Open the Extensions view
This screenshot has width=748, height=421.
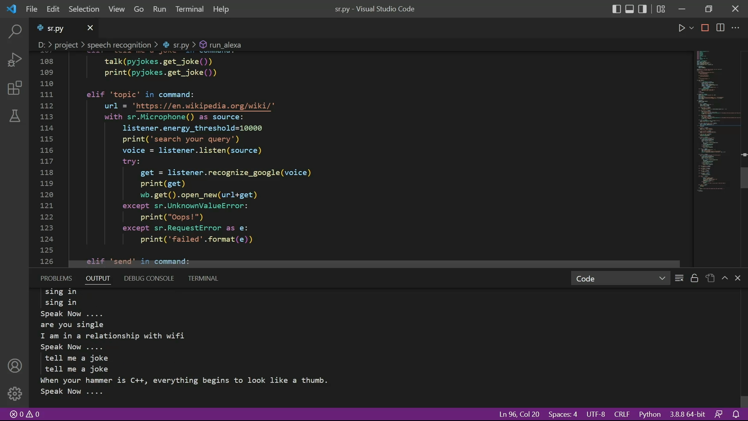[x=14, y=88]
